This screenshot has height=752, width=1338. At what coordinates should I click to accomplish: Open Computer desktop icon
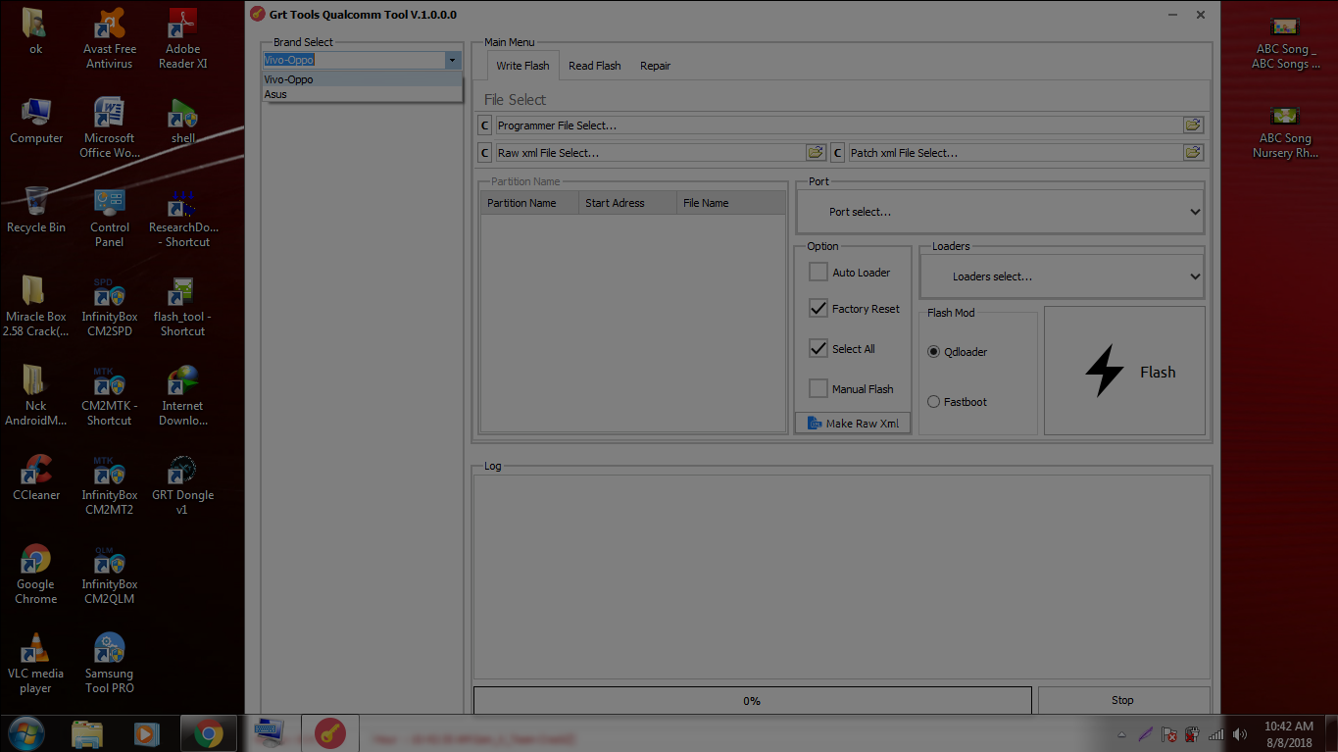click(36, 120)
